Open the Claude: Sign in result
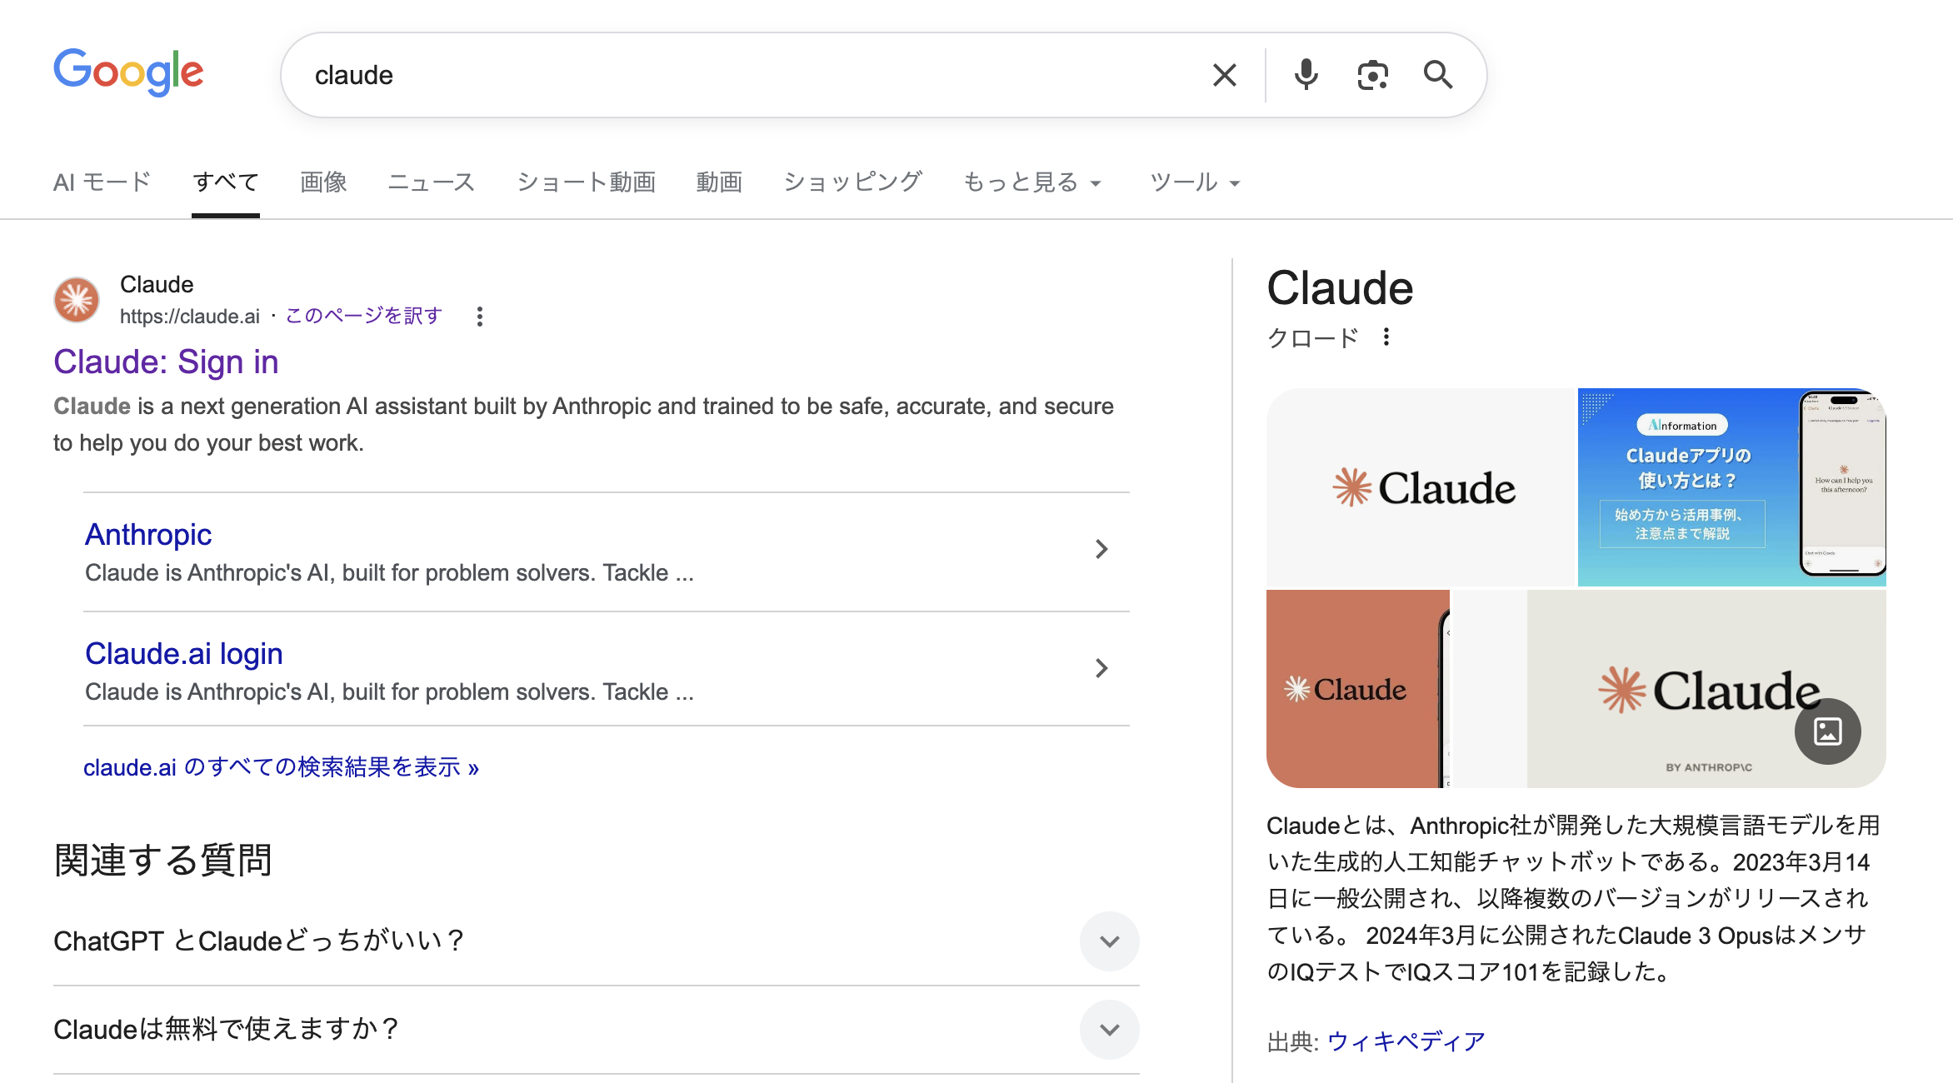This screenshot has height=1083, width=1953. point(166,362)
